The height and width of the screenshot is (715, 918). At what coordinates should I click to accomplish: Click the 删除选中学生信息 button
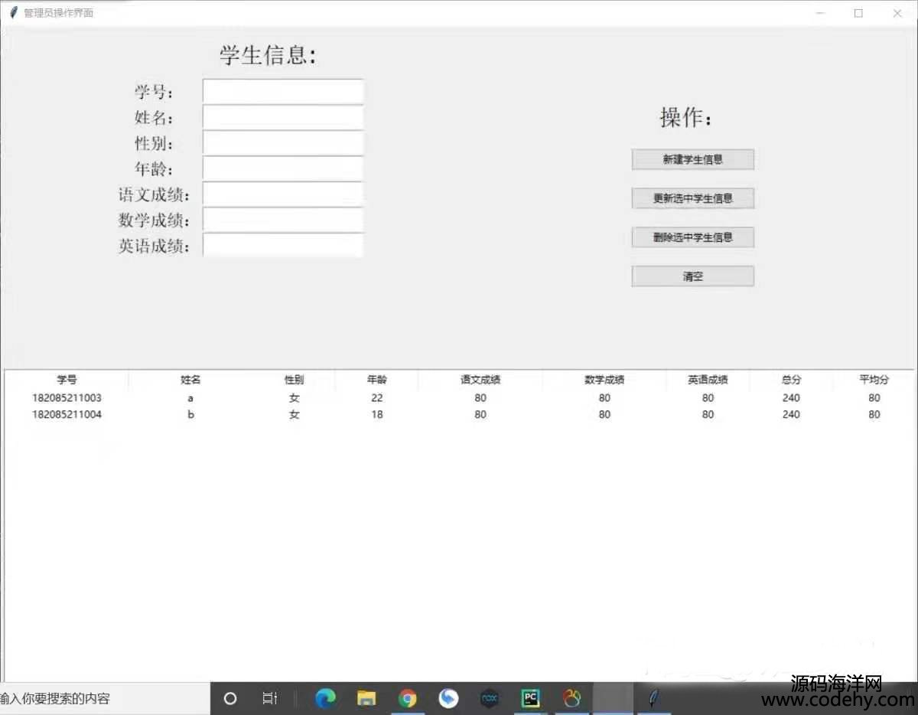(x=692, y=237)
